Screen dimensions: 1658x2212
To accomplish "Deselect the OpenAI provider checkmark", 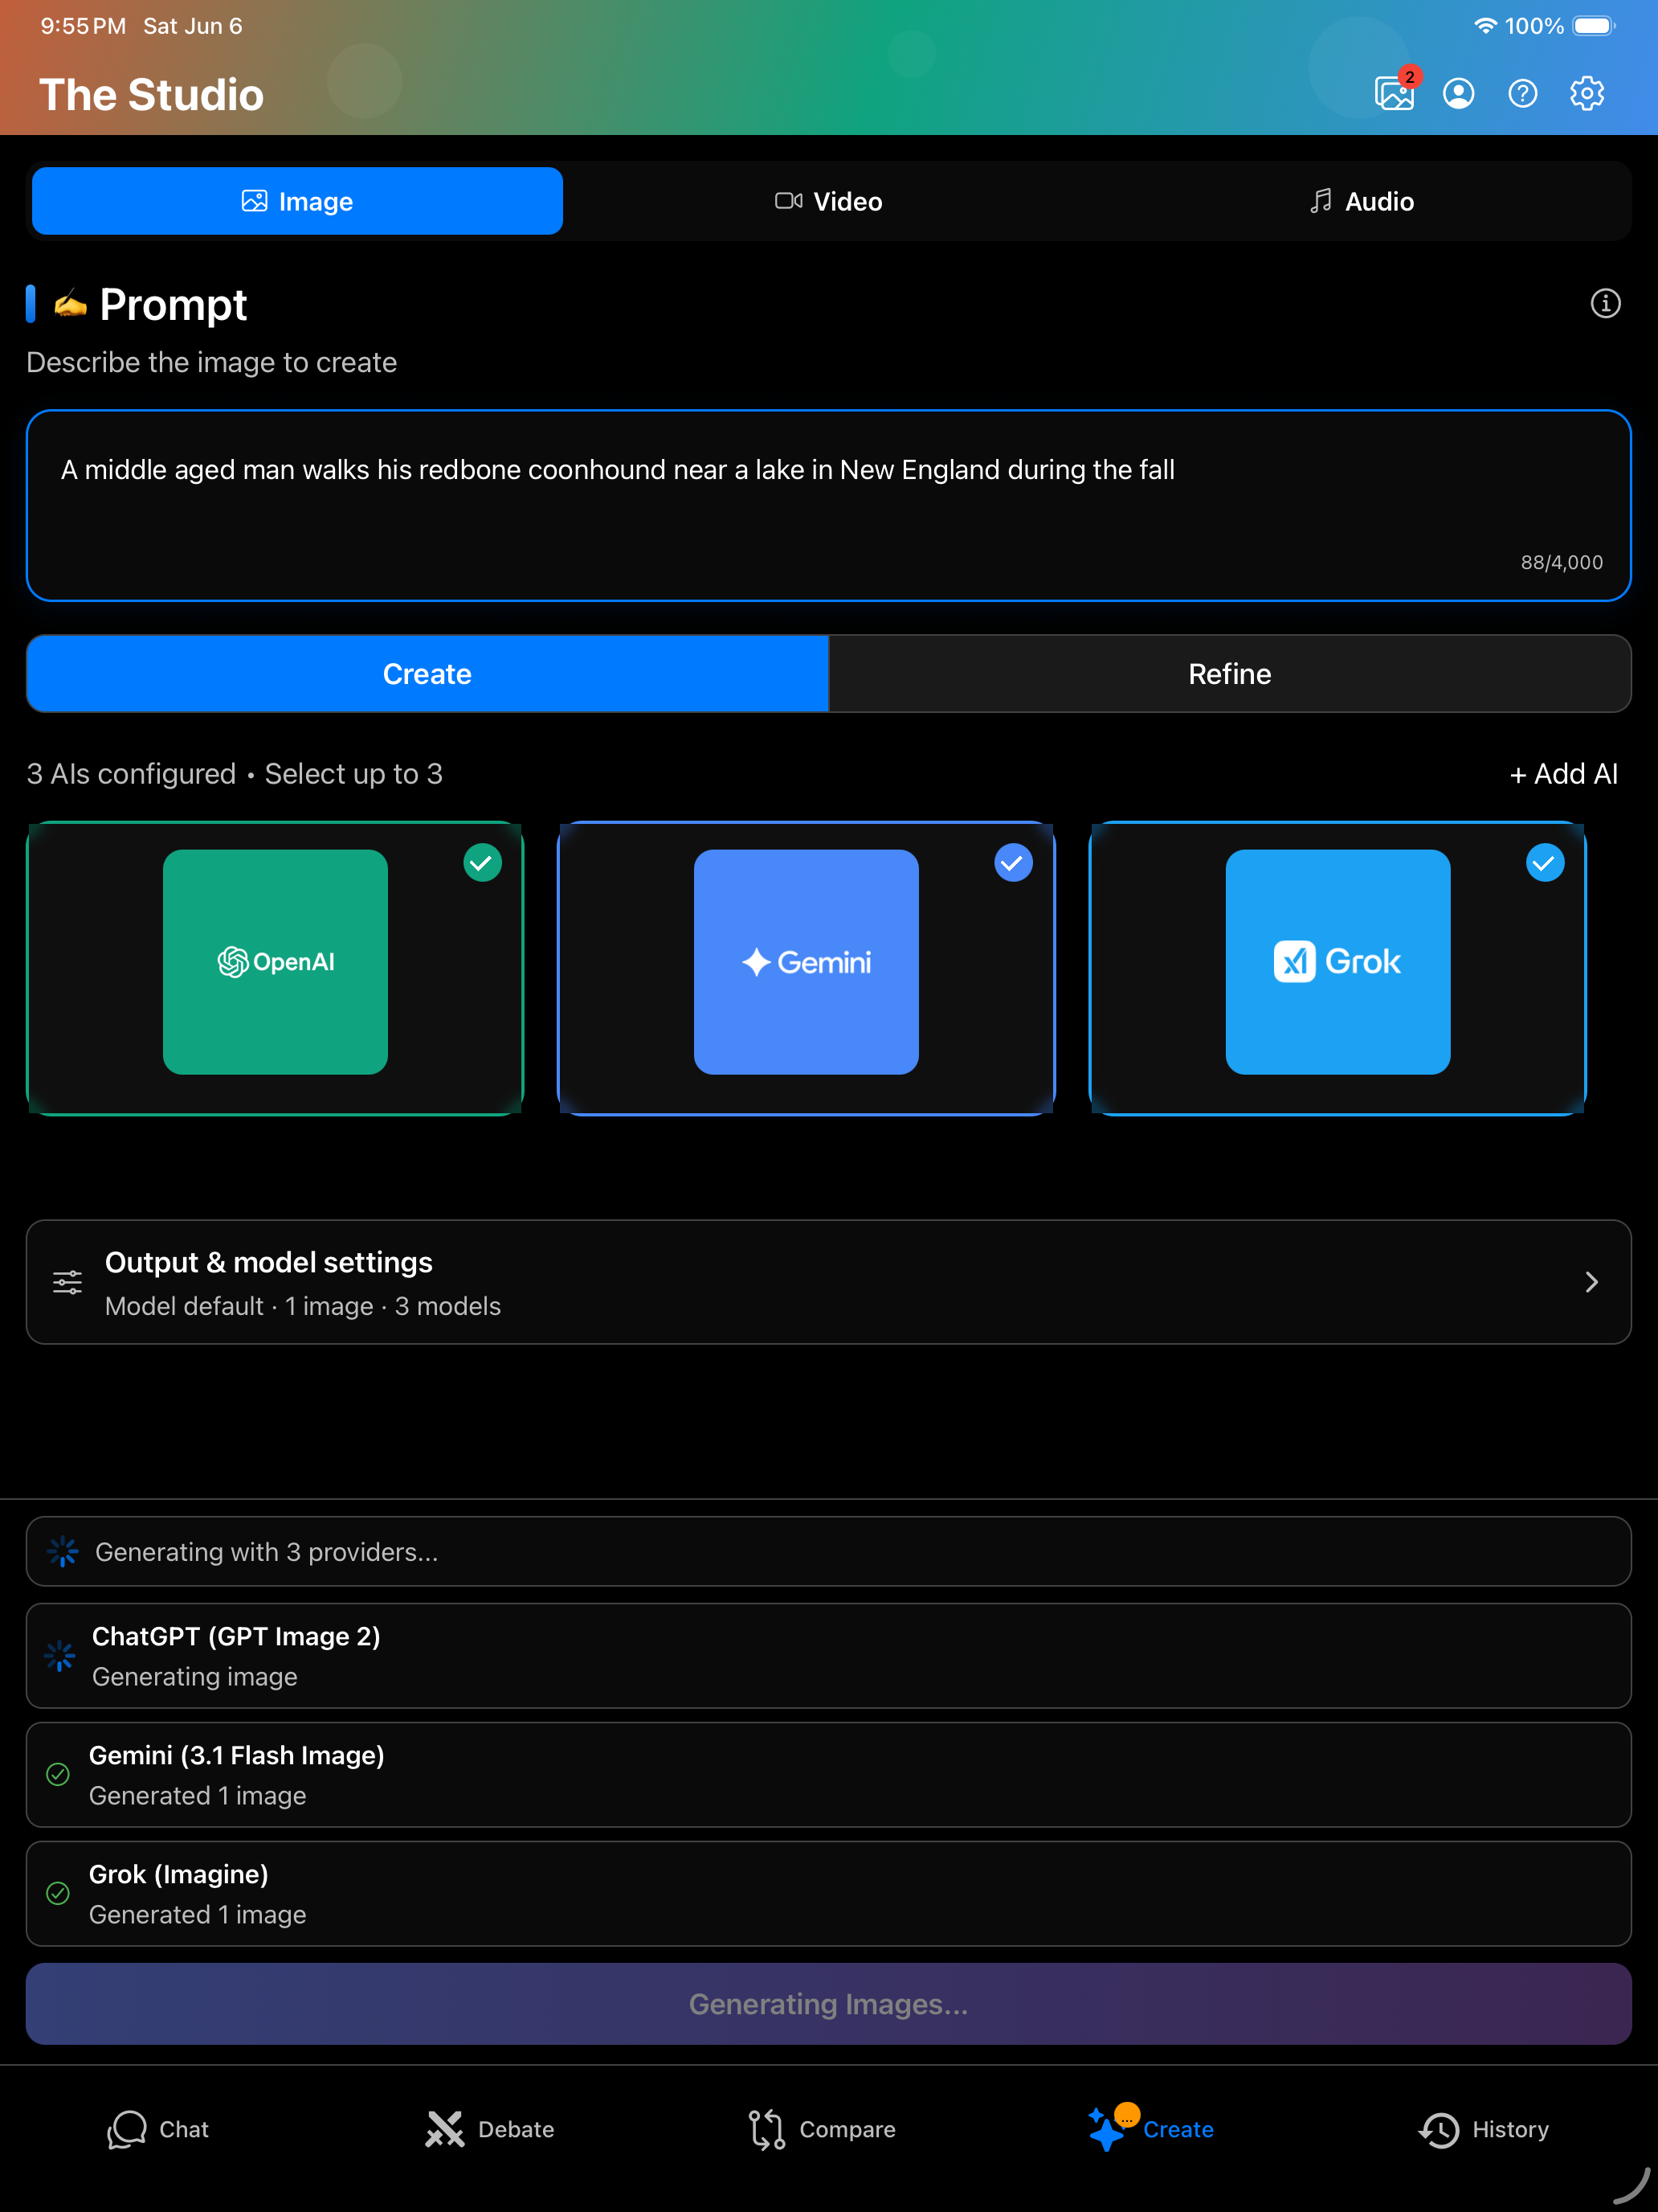I will pos(482,862).
